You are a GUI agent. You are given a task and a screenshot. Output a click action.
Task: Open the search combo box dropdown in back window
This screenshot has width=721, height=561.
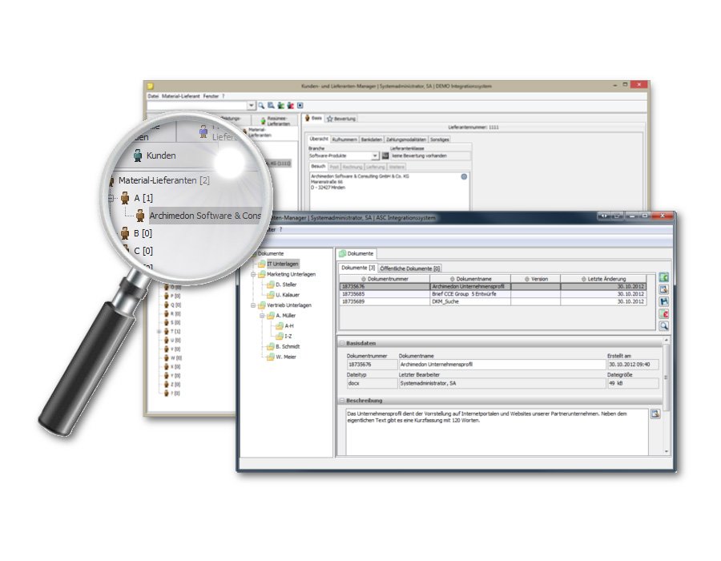click(x=251, y=106)
